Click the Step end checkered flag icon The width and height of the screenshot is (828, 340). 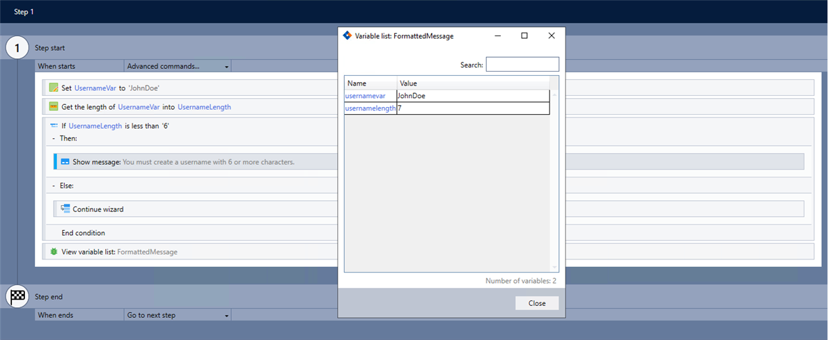point(17,297)
